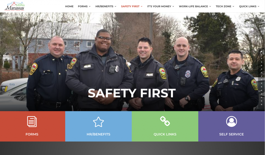Go to the Home menu item
The height and width of the screenshot is (155, 265).
69,6
